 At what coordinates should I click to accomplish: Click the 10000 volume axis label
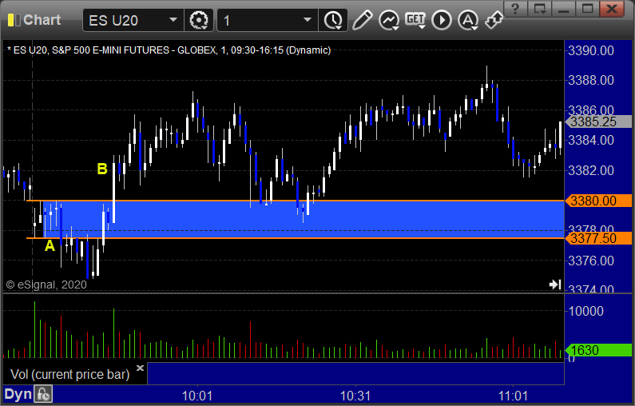pos(586,311)
